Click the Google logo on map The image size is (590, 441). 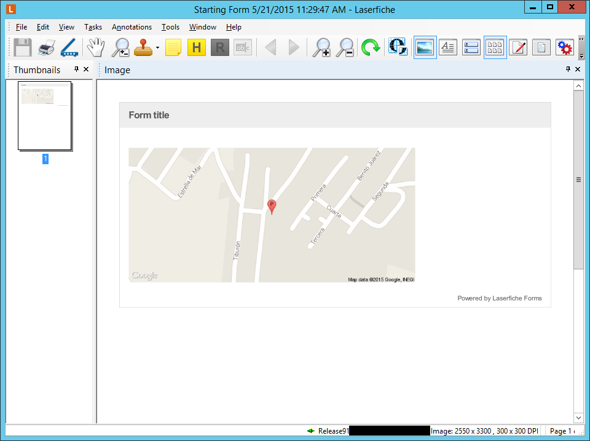click(x=144, y=276)
